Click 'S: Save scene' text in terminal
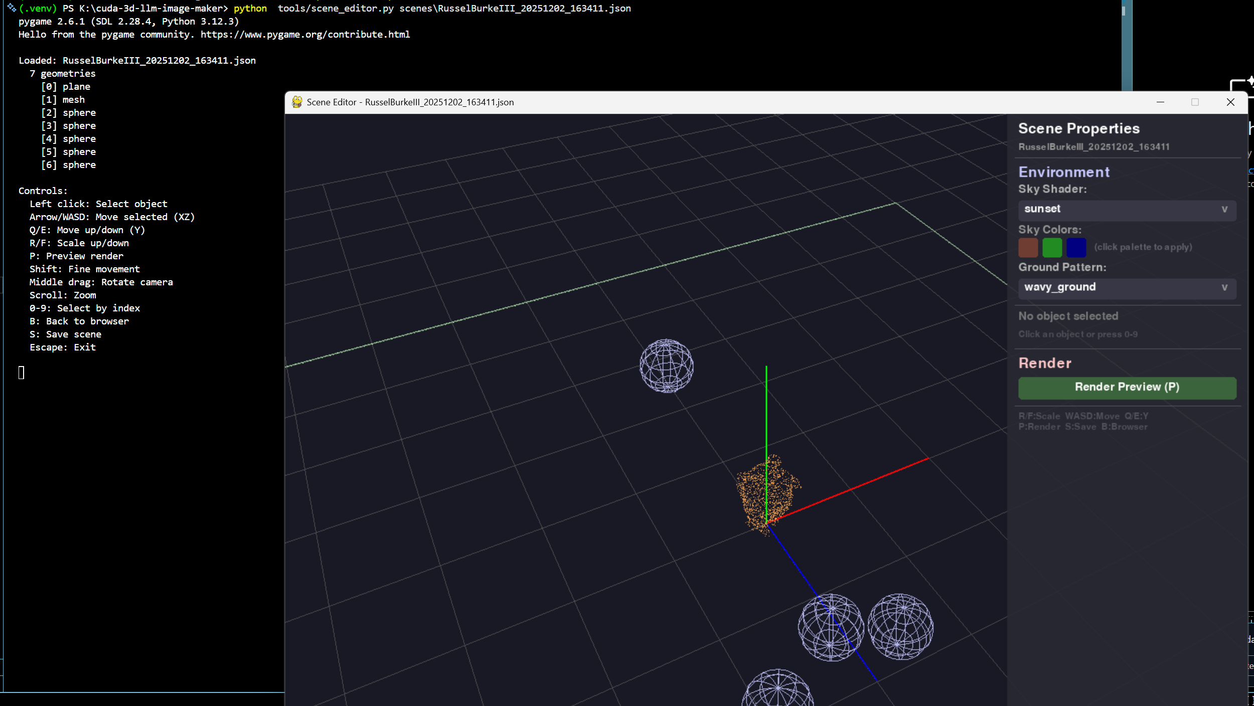 65,334
